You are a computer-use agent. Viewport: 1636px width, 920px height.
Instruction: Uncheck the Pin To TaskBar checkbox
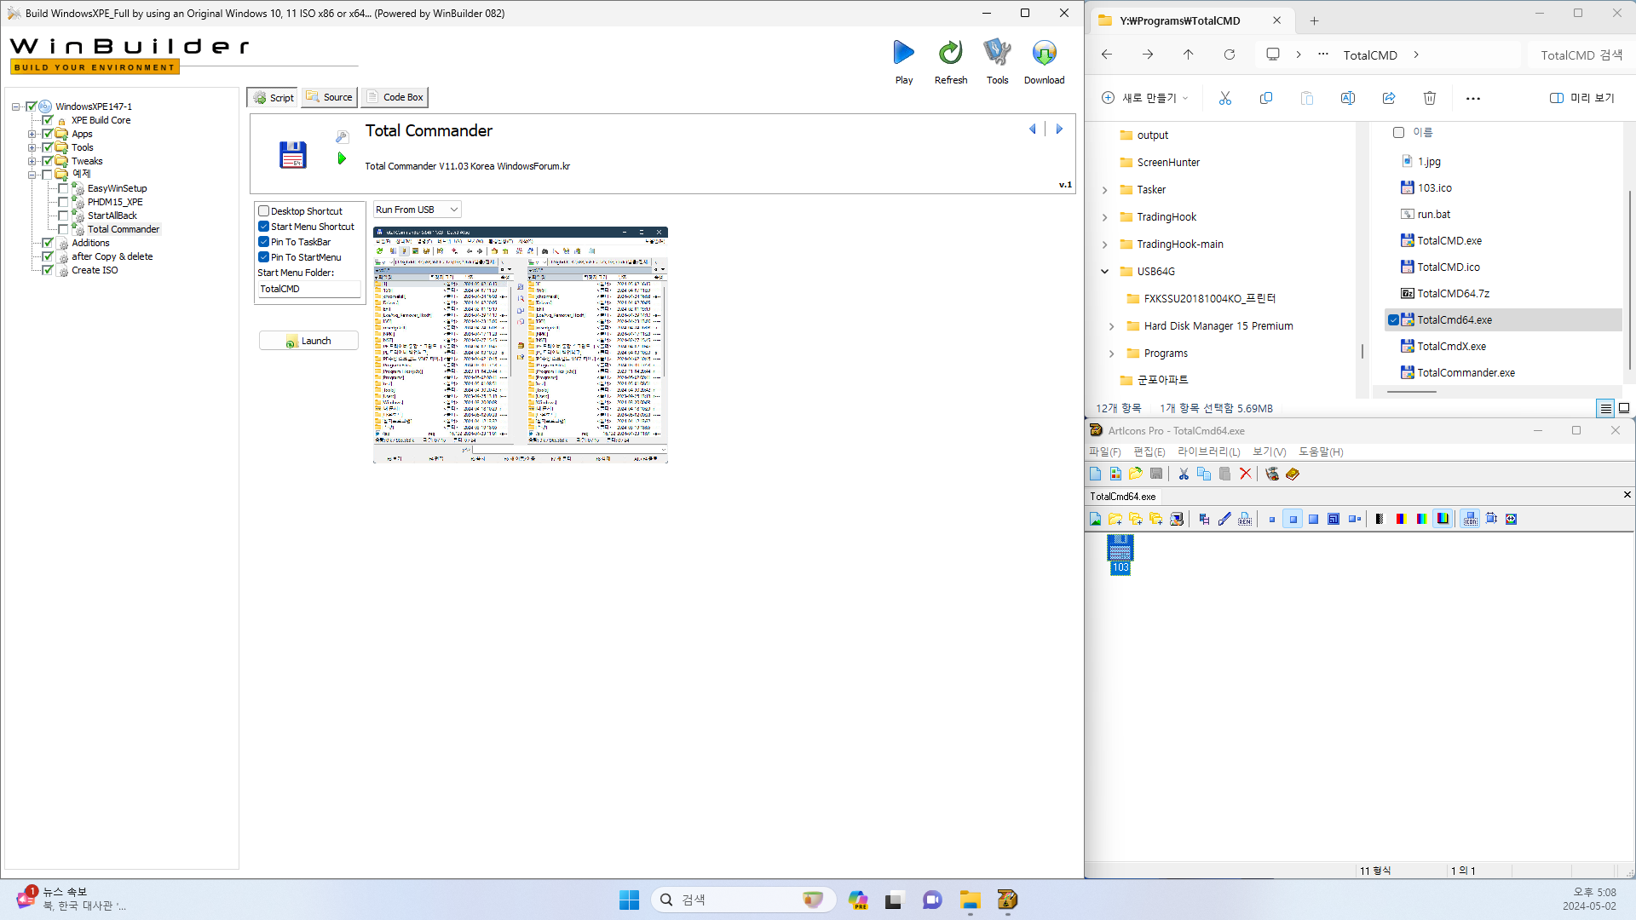coord(264,242)
